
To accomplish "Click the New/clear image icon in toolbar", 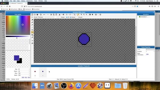I will coord(32,14).
